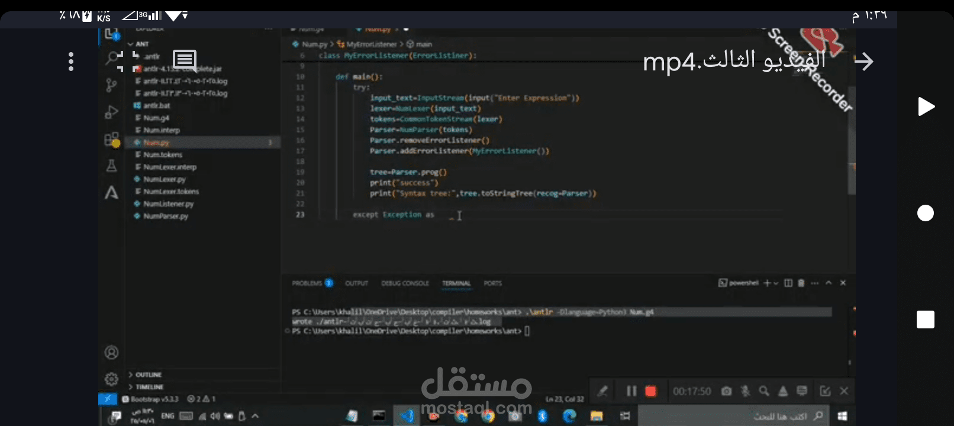
Task: Open File Explorer from the taskbar
Action: [597, 416]
